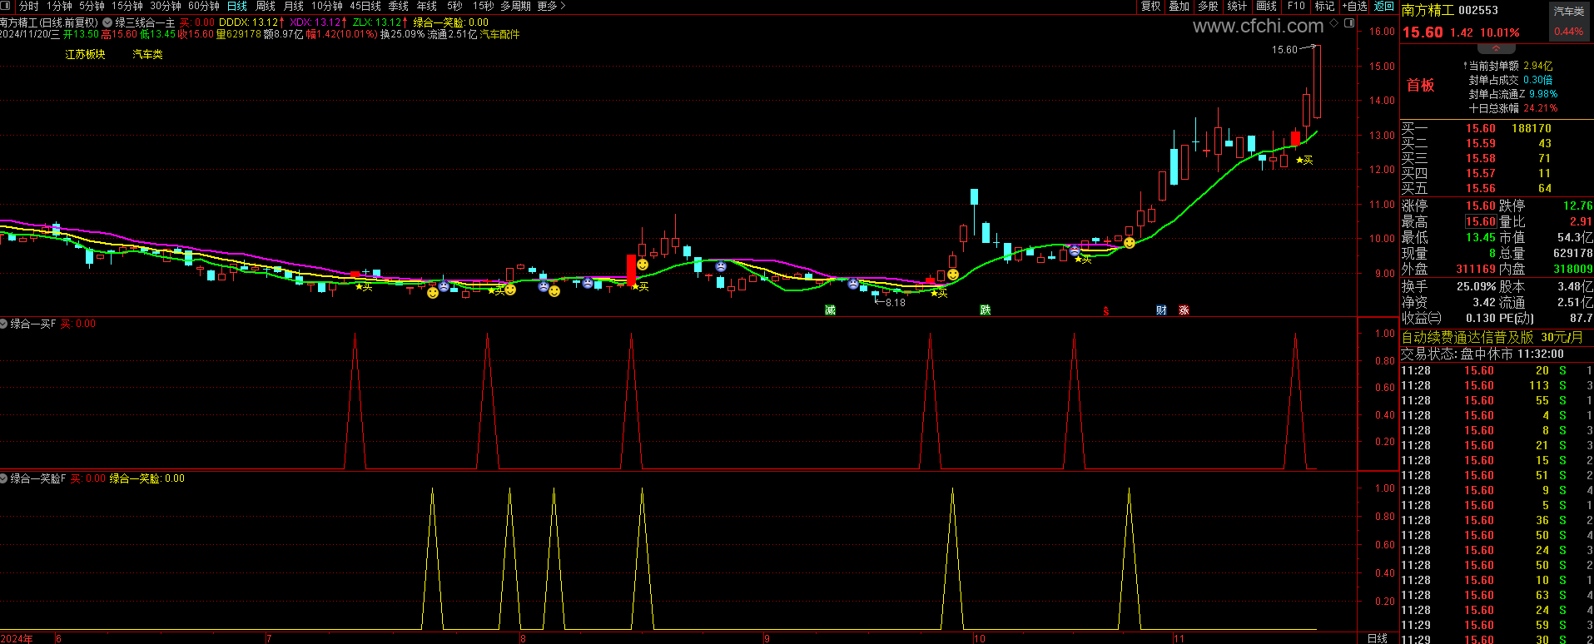Click the 15.60 high price label on candle
Image resolution: width=1594 pixels, height=644 pixels.
[1284, 49]
